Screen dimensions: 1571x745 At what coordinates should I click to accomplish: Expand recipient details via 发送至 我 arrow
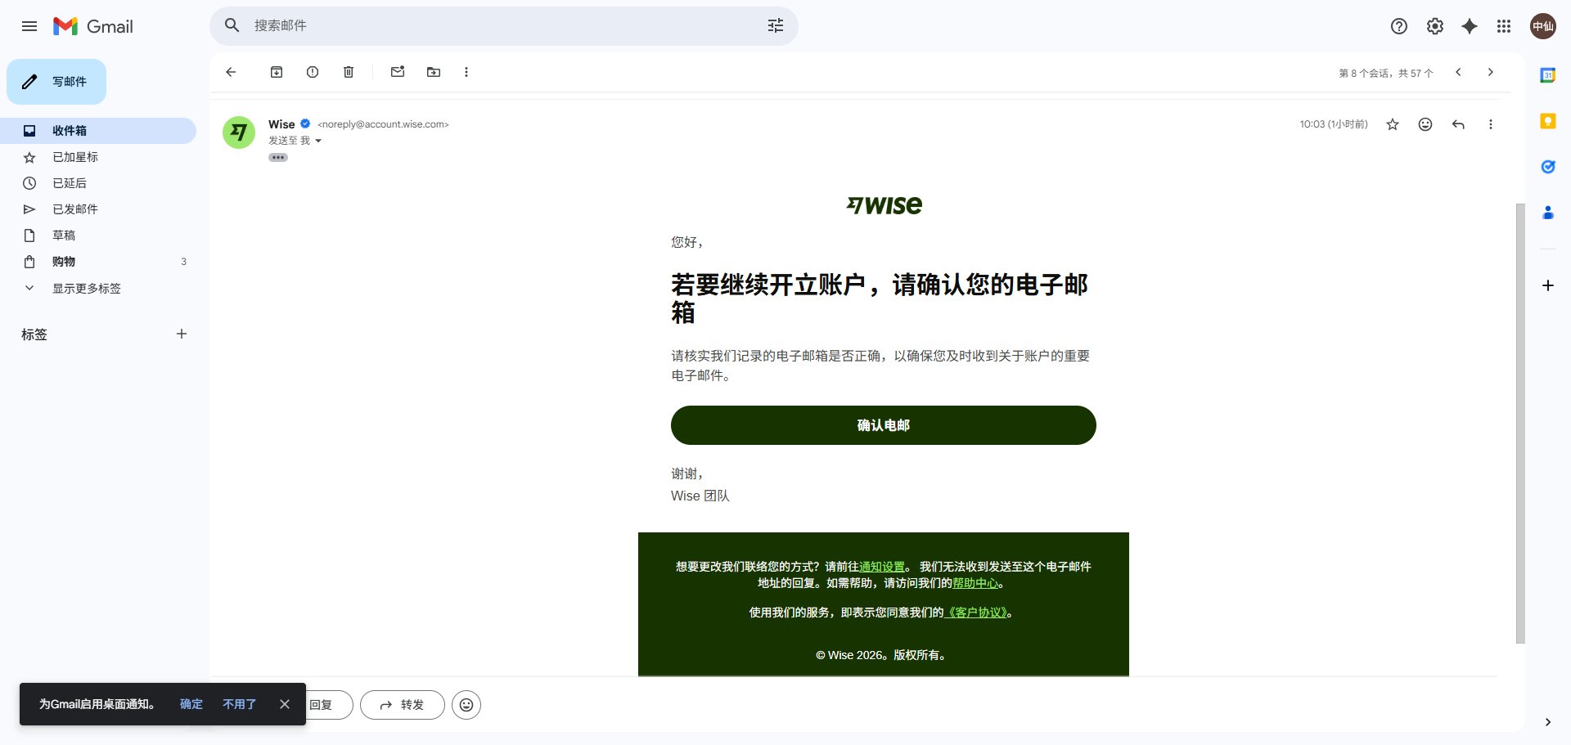point(318,141)
